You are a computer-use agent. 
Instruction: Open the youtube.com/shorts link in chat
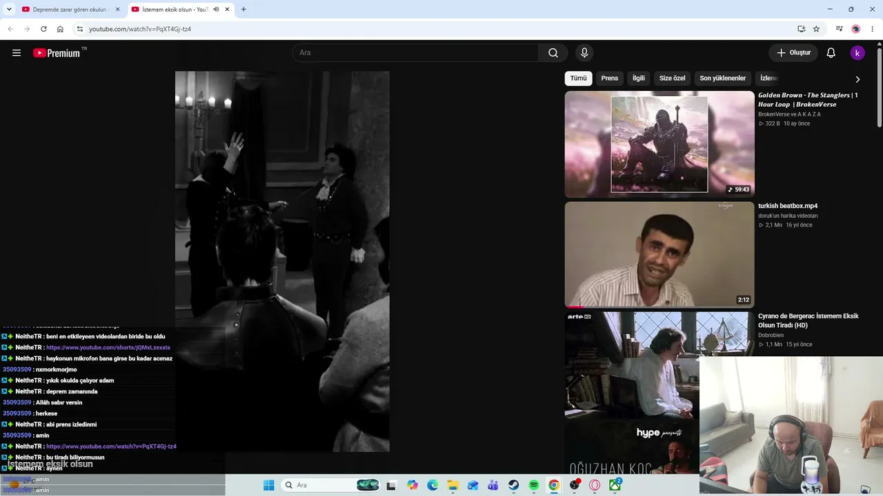pos(108,347)
